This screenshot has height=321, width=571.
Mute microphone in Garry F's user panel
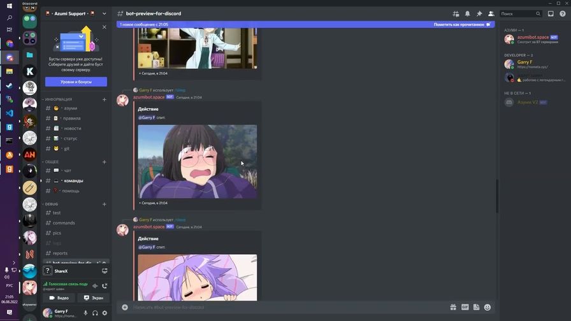tap(85, 313)
